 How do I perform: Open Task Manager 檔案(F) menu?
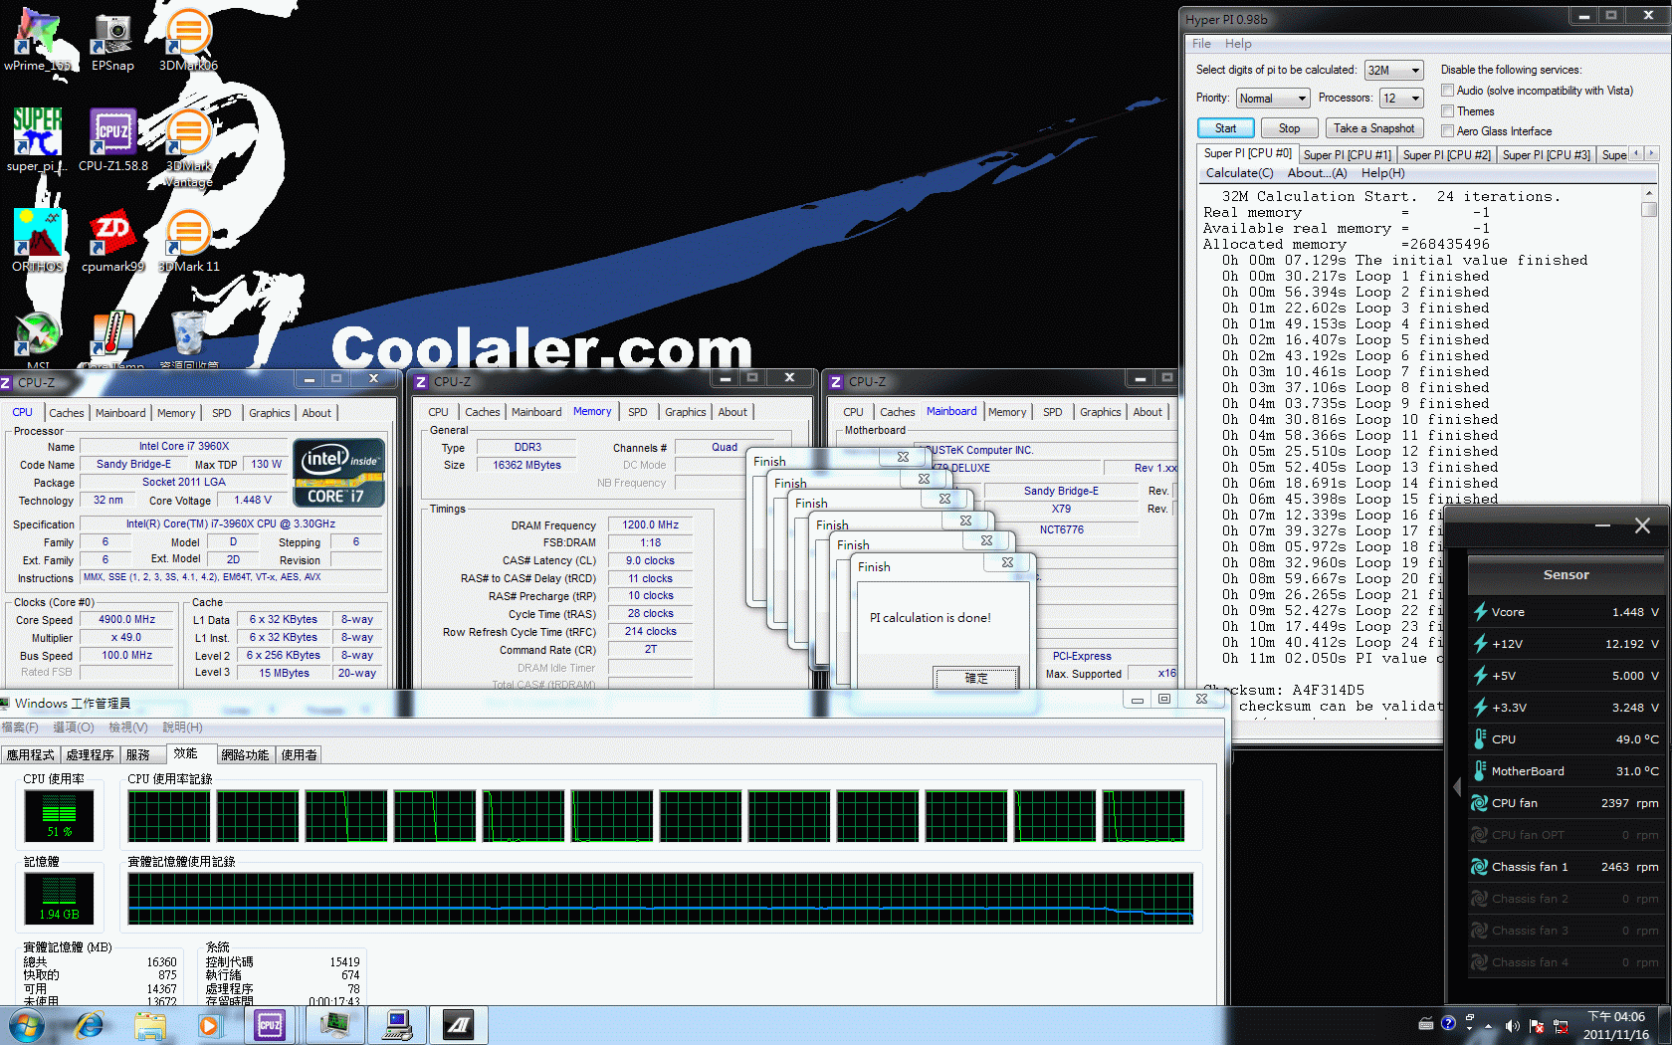pyautogui.click(x=20, y=728)
